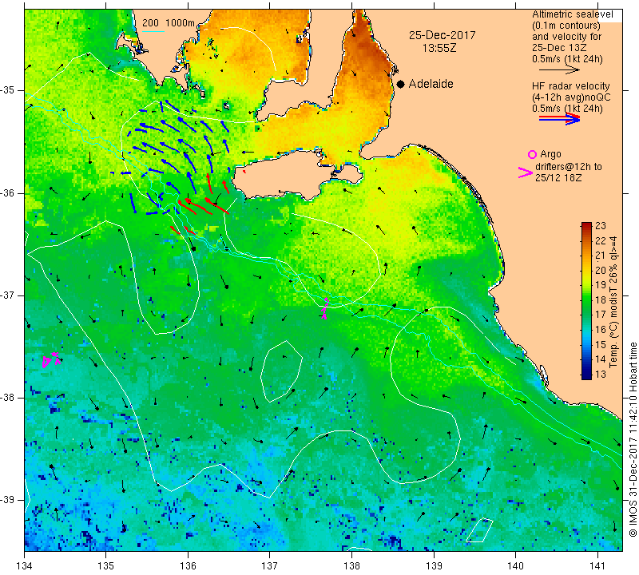Click the -35 latitude axis label

(7, 90)
